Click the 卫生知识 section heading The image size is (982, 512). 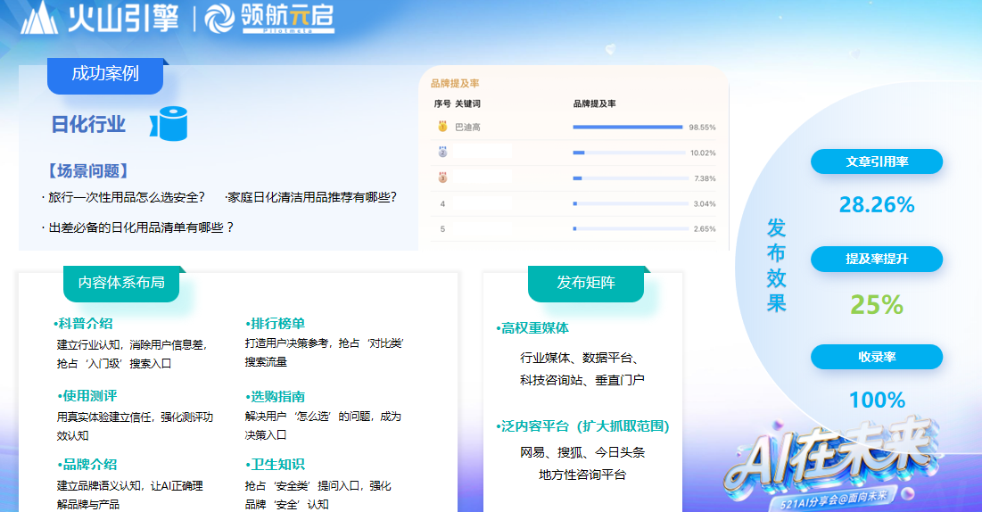coord(275,465)
